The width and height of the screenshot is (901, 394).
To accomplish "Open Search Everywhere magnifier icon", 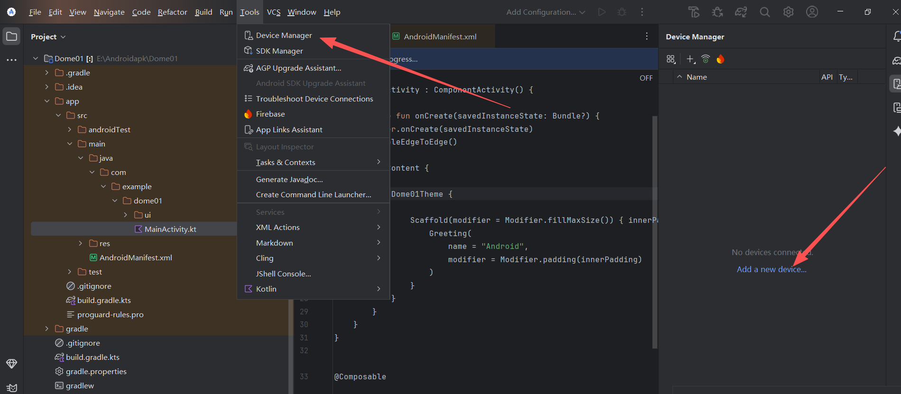I will pos(764,12).
